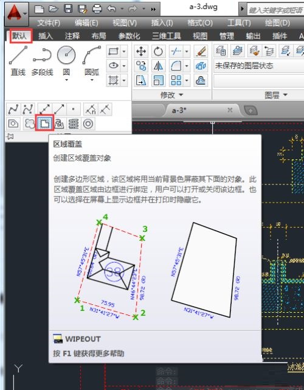This screenshot has height=390, width=304.
Task: Activate the Wipeout (区域覆盖) tool icon
Action: (x=44, y=123)
